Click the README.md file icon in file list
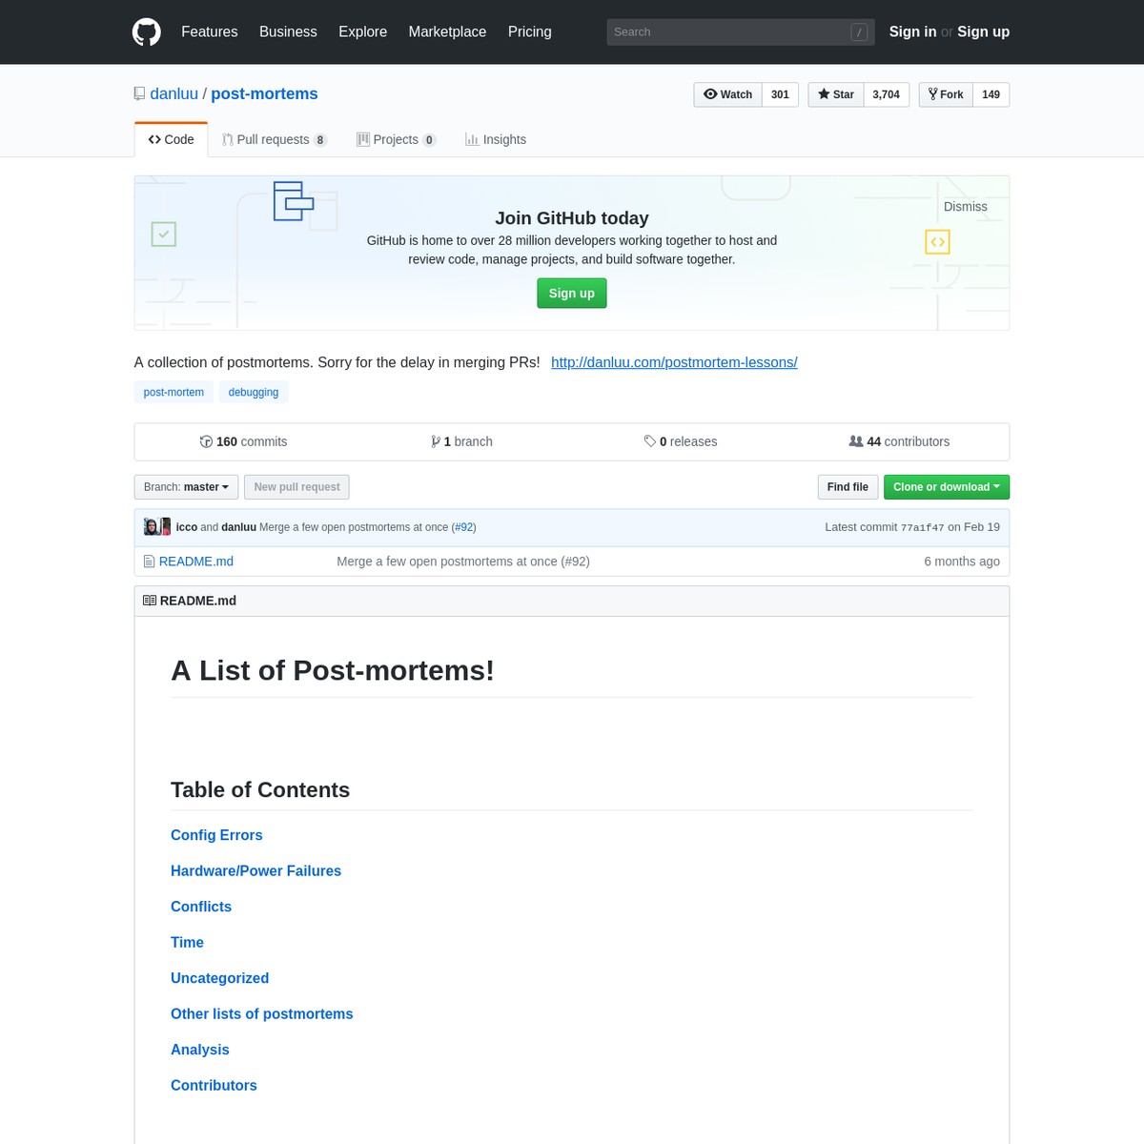Screen dimensions: 1144x1144 [149, 562]
